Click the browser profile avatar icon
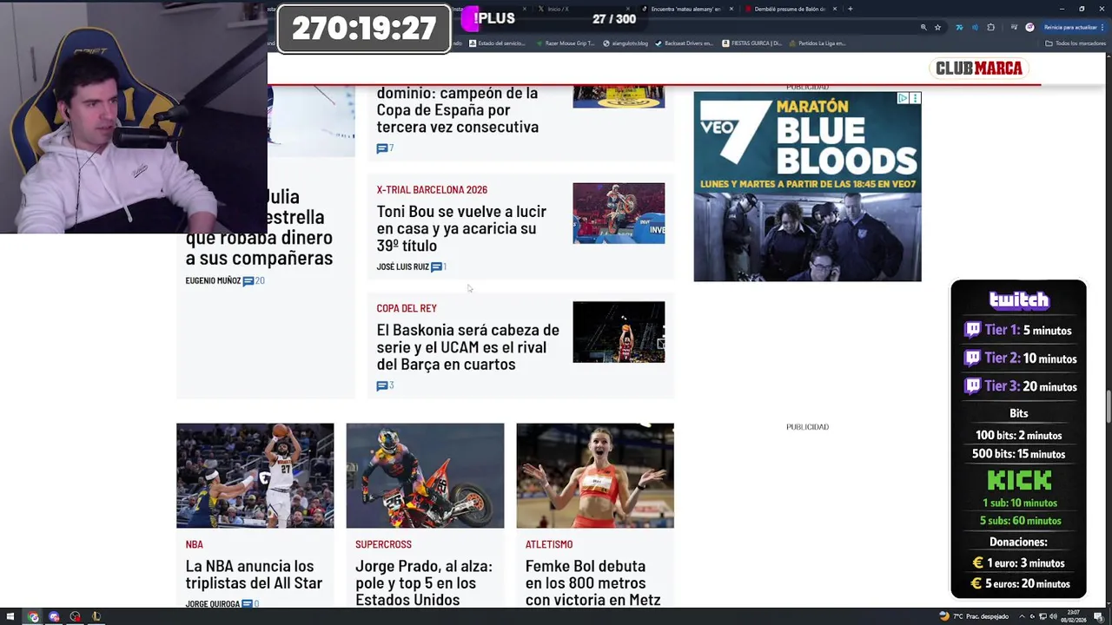The width and height of the screenshot is (1112, 625). click(1029, 28)
